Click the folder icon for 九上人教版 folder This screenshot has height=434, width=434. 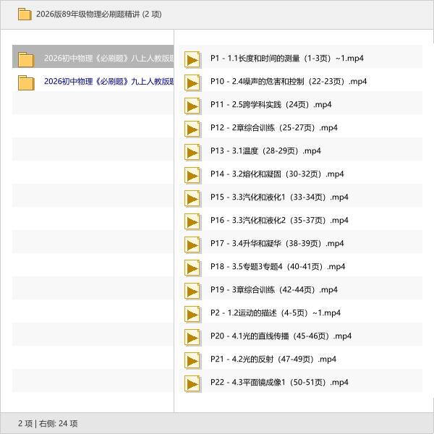click(26, 82)
